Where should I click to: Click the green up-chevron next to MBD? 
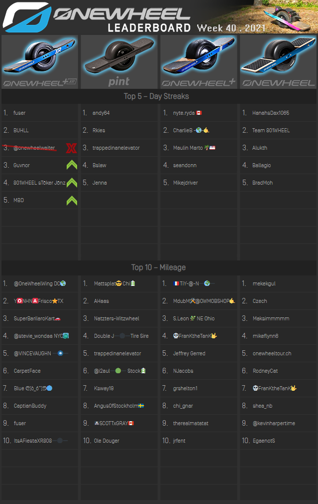(x=72, y=200)
